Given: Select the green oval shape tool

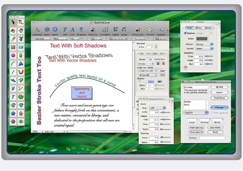Looking at the screenshot, I should tap(21, 55).
